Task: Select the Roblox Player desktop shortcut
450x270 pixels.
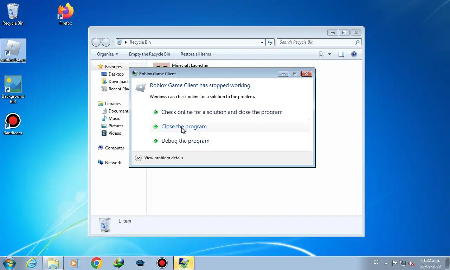Action: click(13, 51)
